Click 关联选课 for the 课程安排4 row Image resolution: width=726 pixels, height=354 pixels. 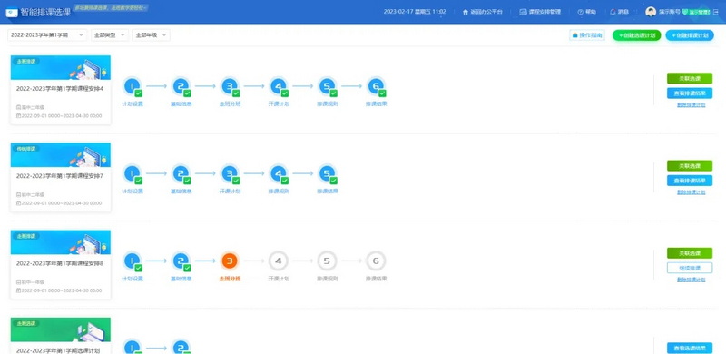click(690, 78)
